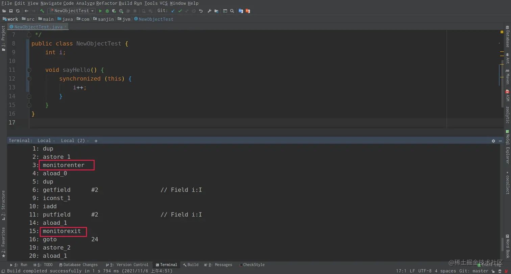Open the Navigate menu

pyautogui.click(x=51, y=3)
